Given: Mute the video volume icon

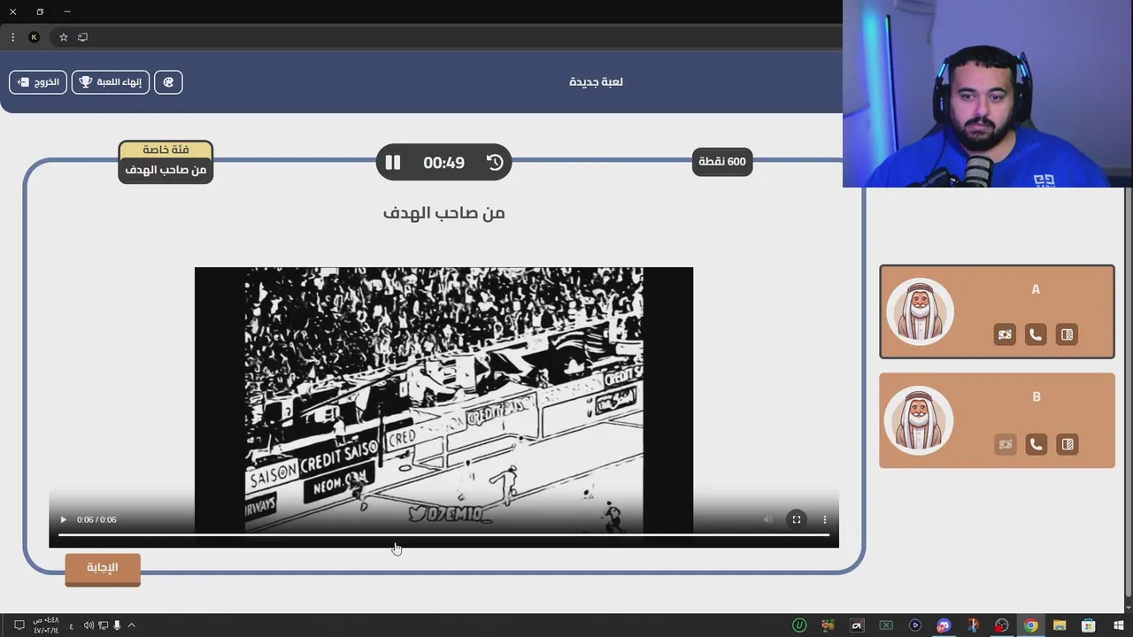Looking at the screenshot, I should point(768,520).
